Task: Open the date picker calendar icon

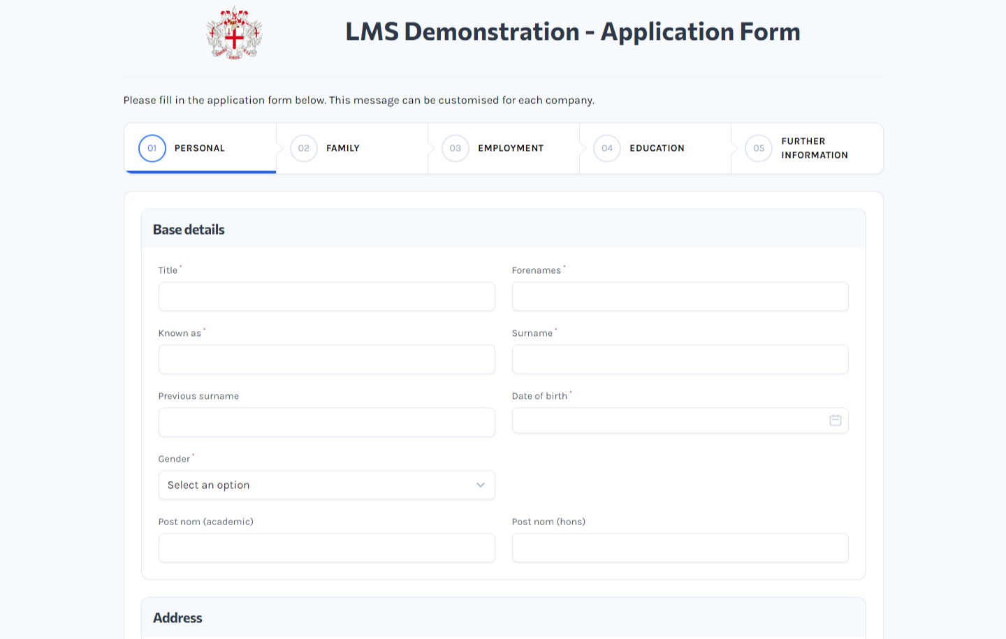Action: (836, 420)
